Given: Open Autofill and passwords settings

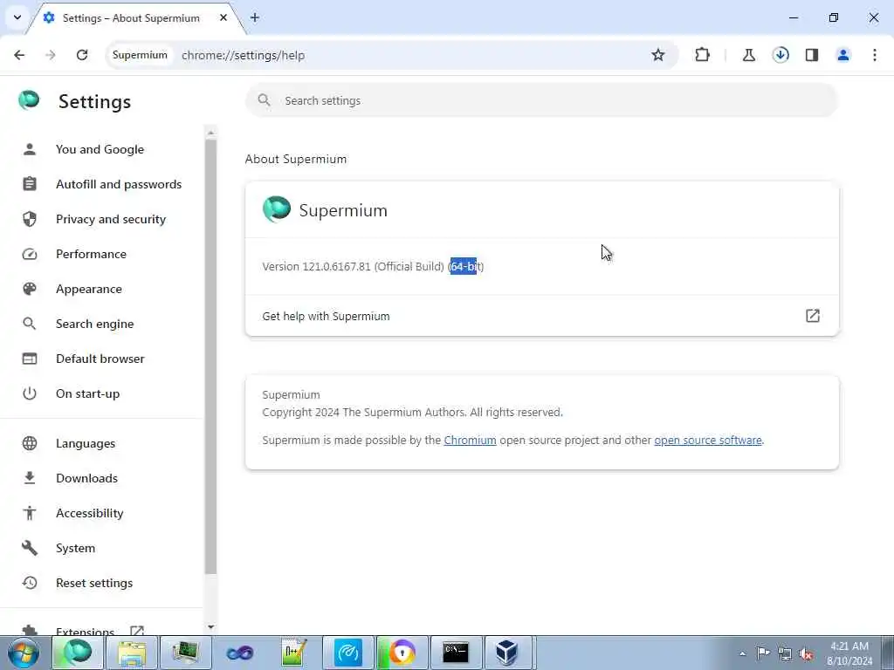Looking at the screenshot, I should coord(101,184).
